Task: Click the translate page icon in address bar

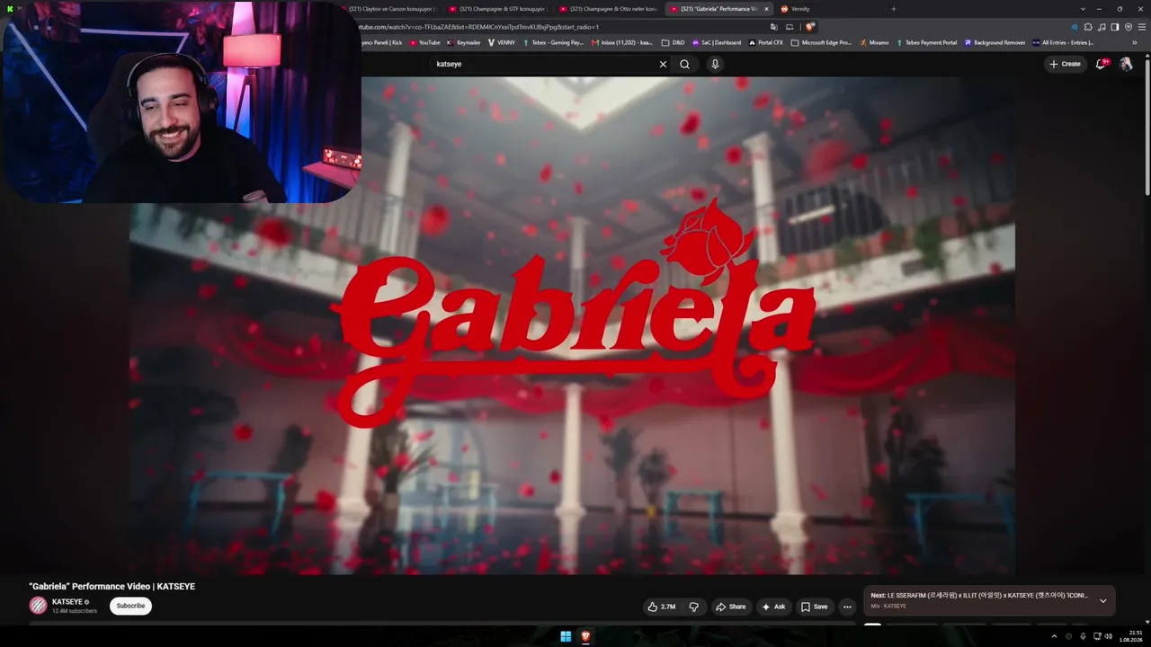Action: pyautogui.click(x=773, y=27)
